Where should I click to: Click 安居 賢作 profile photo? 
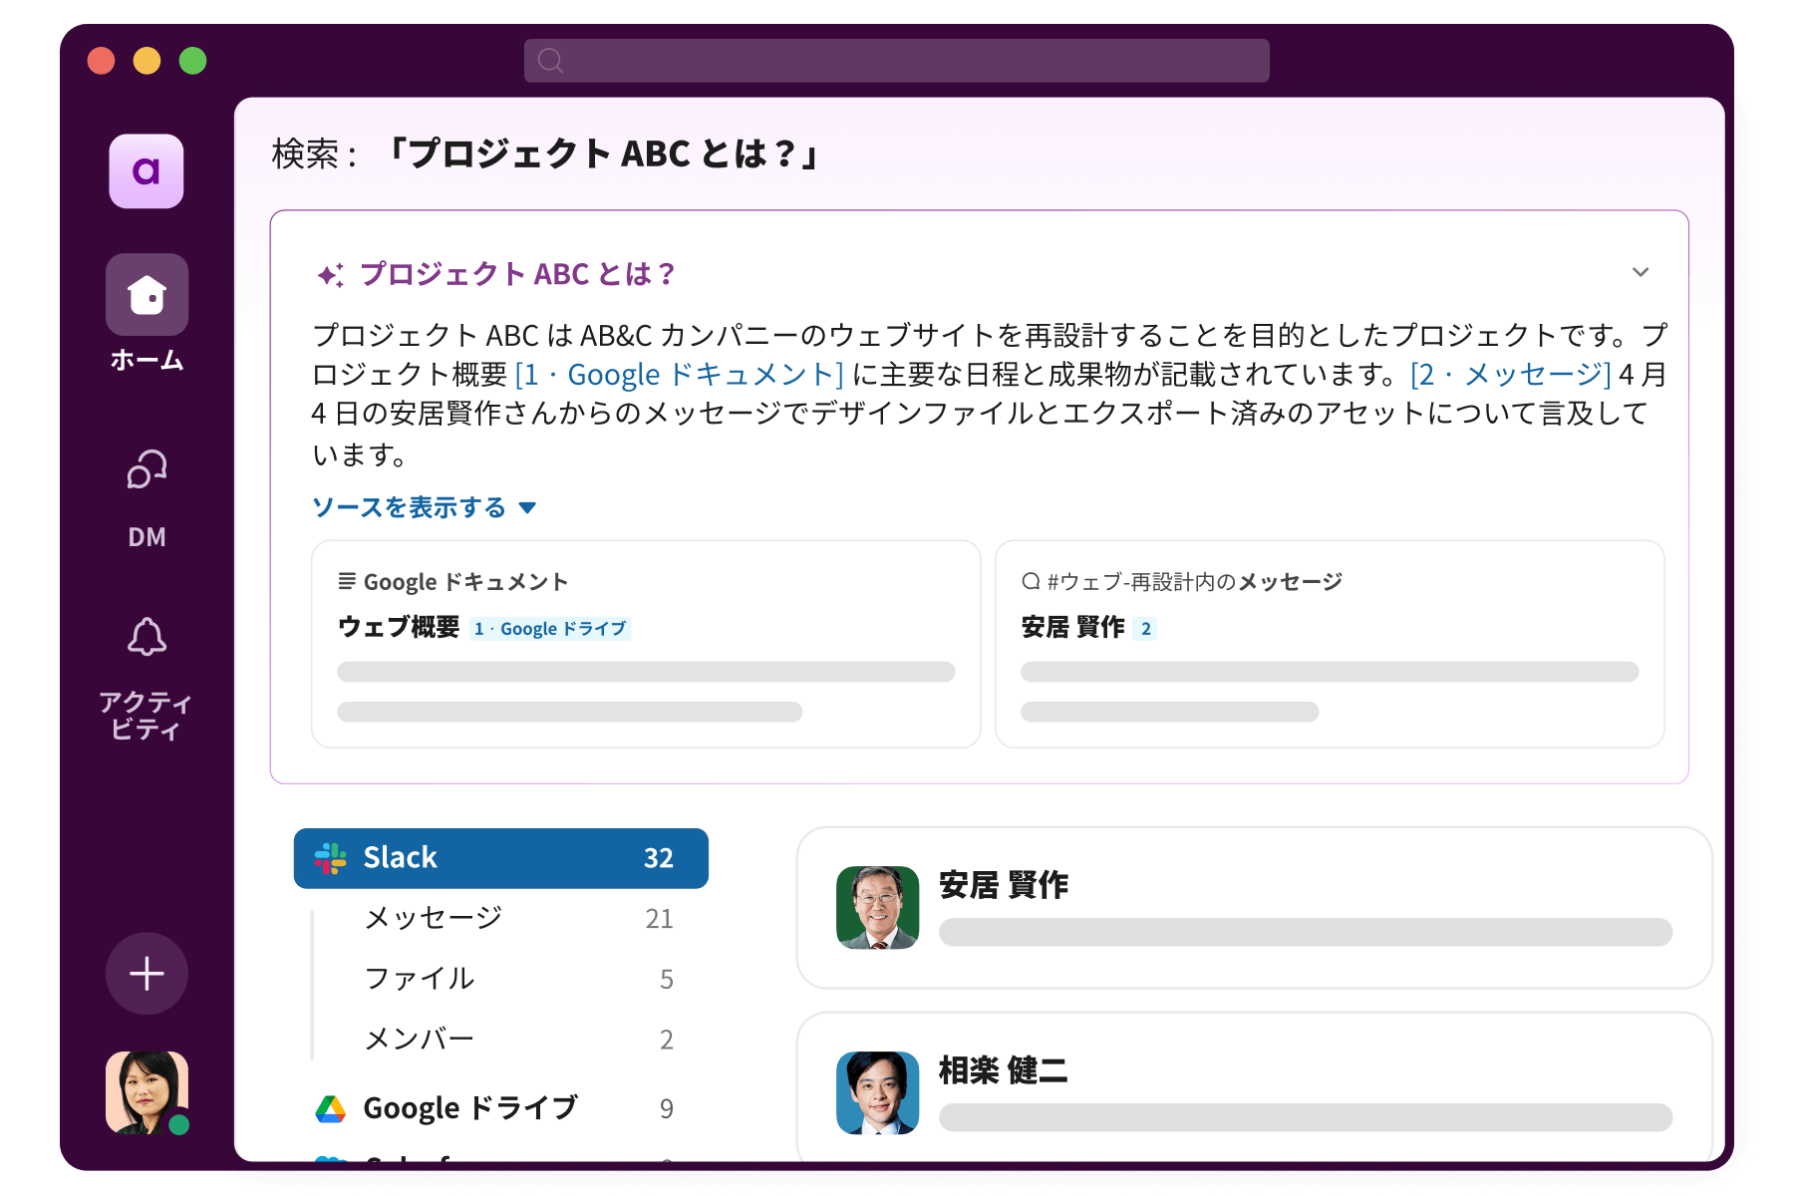(x=877, y=908)
